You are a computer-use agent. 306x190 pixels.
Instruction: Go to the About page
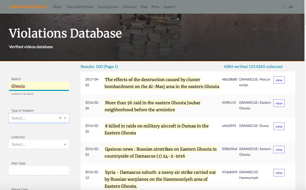(57, 7)
